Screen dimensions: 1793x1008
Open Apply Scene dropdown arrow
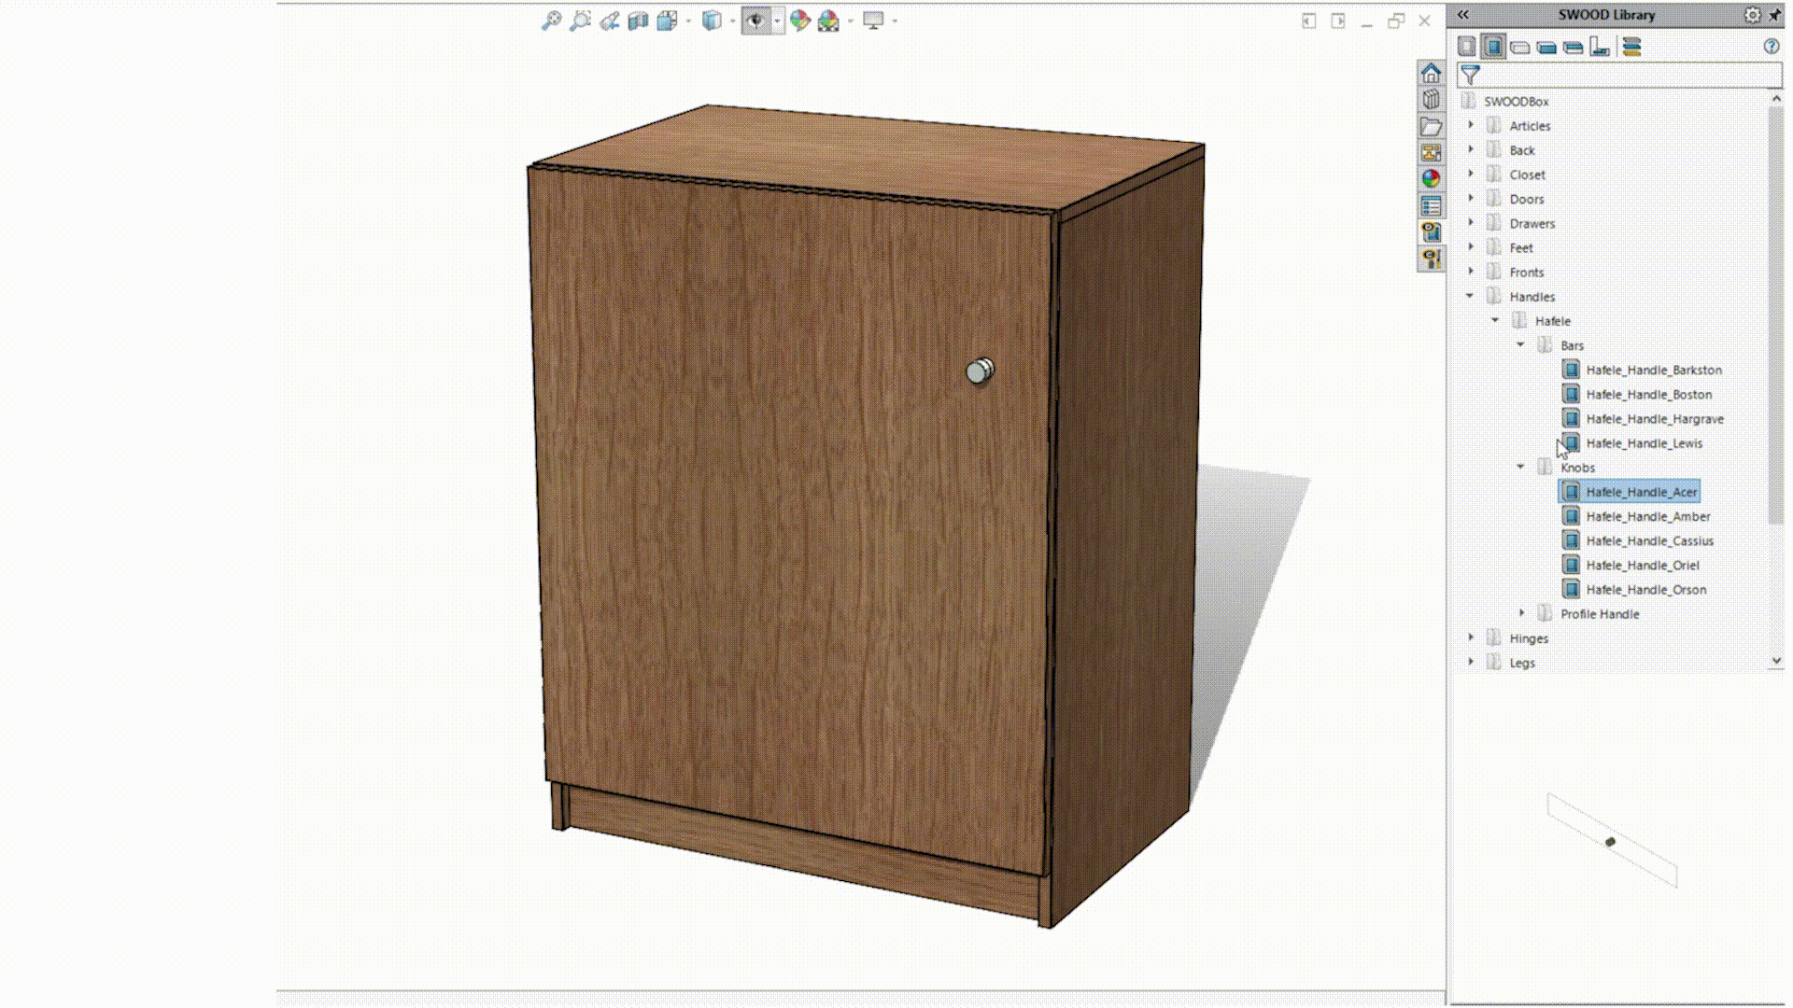850,21
